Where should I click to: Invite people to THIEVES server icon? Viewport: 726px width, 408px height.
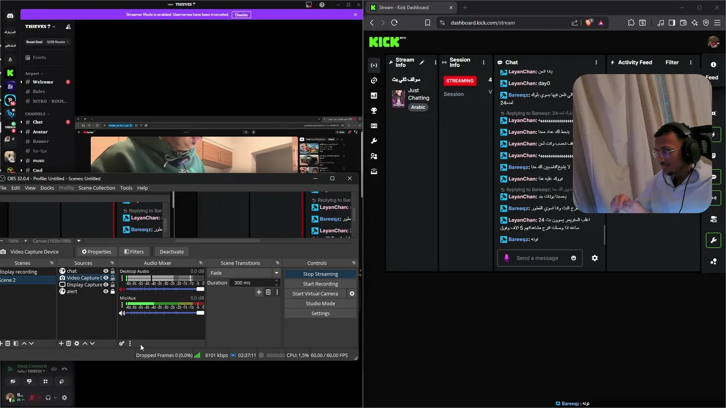click(x=68, y=27)
